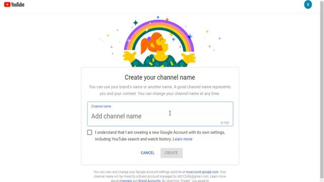
Task: Open the account avatar menu
Action: click(x=308, y=5)
